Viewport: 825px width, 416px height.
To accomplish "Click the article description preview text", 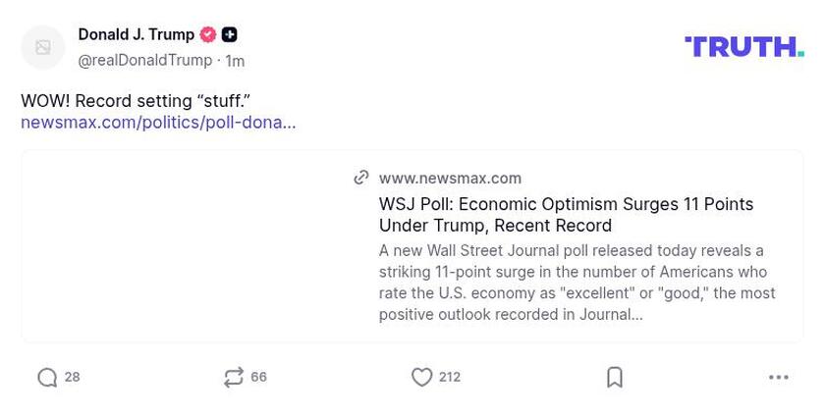I will click(x=577, y=283).
